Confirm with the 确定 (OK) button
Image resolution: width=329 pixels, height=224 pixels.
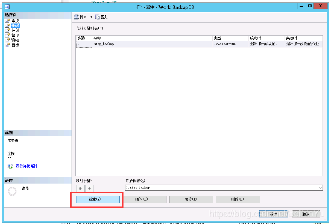click(x=273, y=214)
